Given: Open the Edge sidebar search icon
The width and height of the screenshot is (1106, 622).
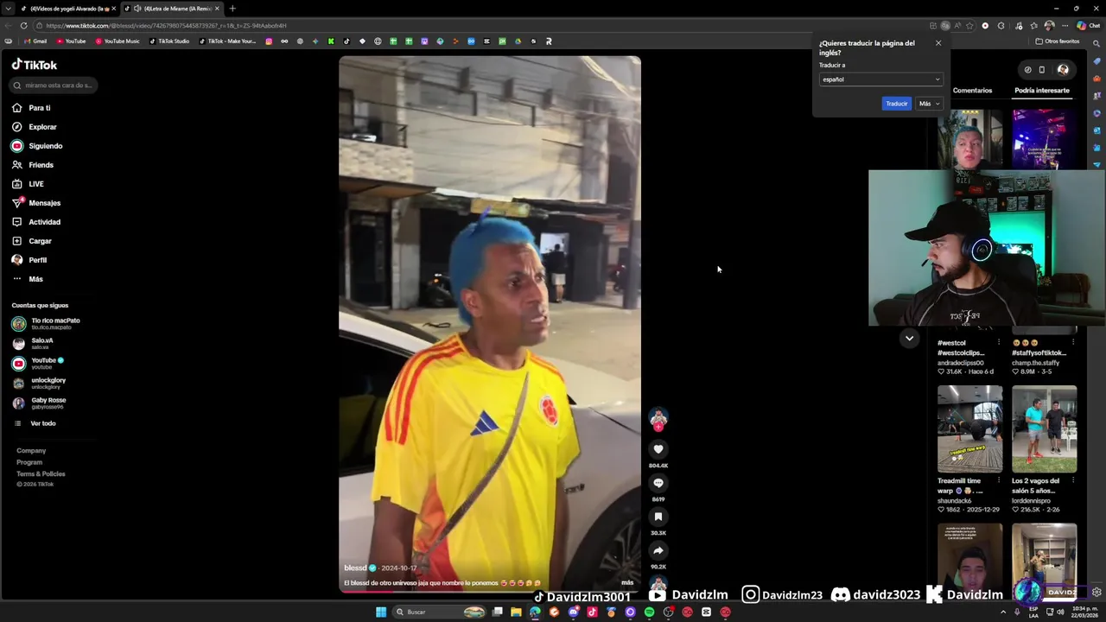Looking at the screenshot, I should (1097, 43).
